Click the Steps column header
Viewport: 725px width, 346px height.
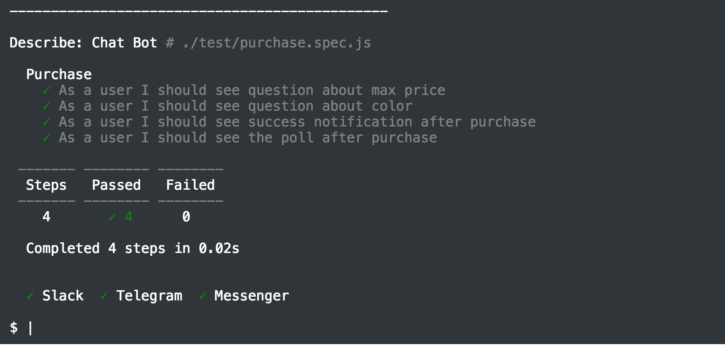point(46,185)
